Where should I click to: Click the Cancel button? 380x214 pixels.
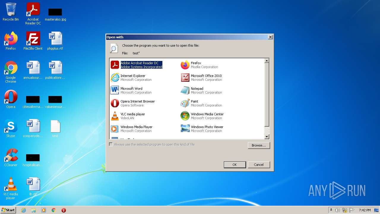(x=259, y=165)
